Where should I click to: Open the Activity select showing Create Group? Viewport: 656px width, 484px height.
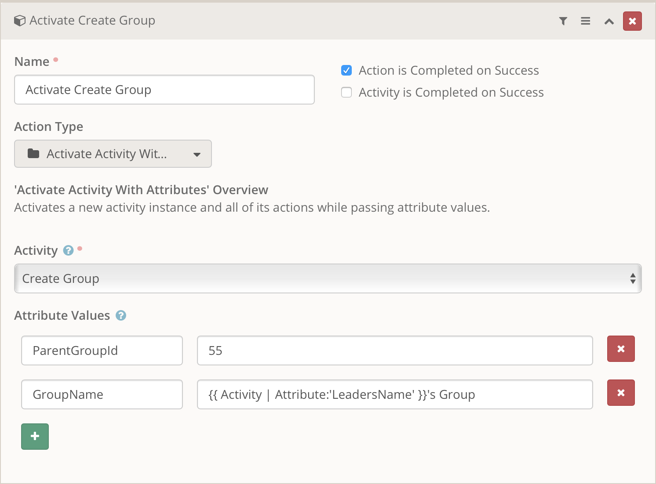click(x=328, y=278)
